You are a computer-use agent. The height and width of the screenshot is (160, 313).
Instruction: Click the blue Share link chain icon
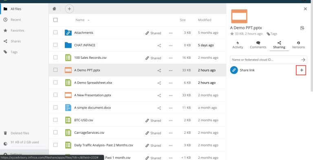point(234,70)
